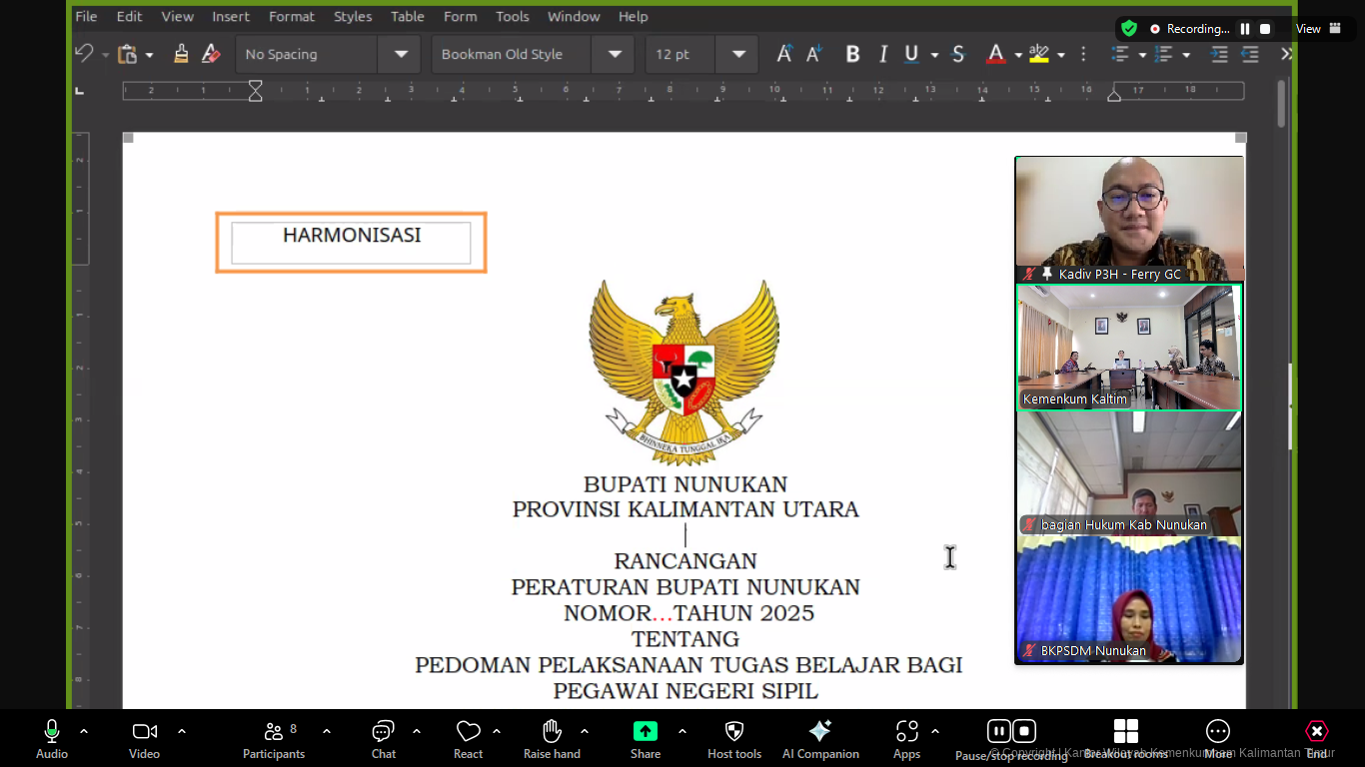Click the Undo arrow icon
1365x767 pixels.
click(84, 54)
